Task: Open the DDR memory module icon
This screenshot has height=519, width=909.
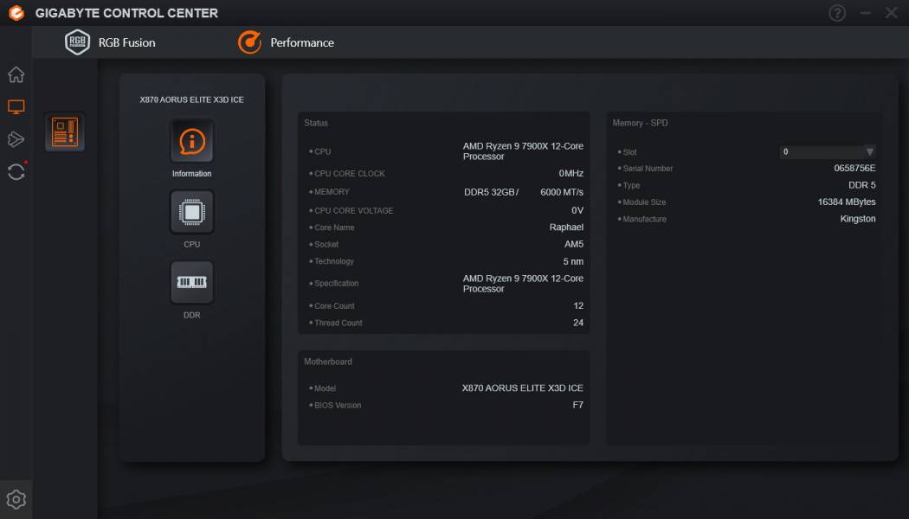Action: [x=191, y=282]
